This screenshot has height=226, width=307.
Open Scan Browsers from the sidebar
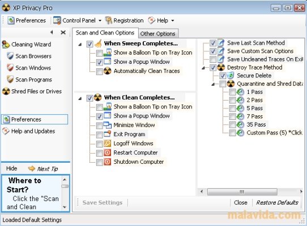click(x=29, y=56)
